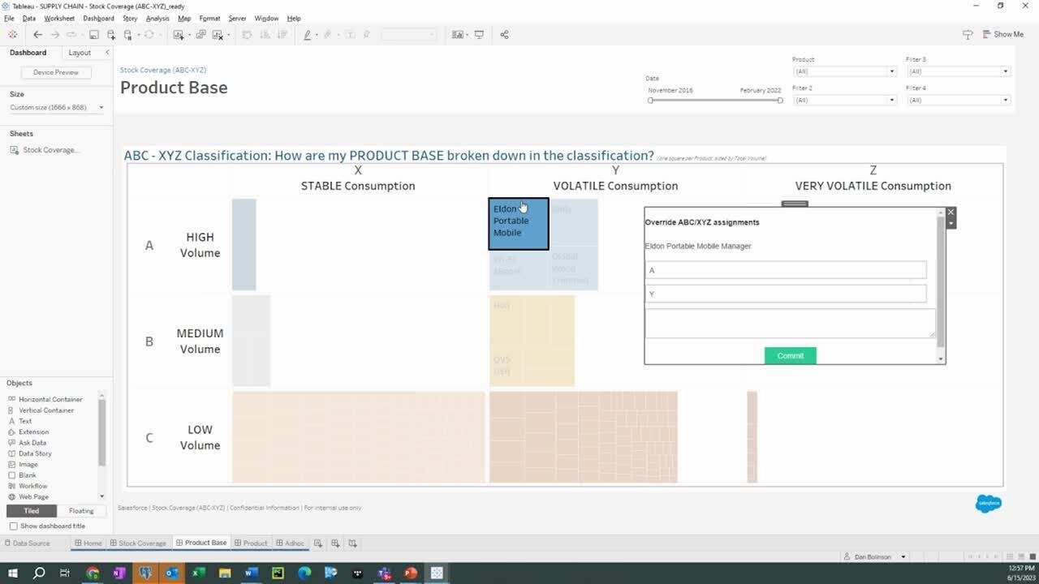Screen dimensions: 1039x584
Task: Click the new worksheet icon in sheet tabs
Action: click(x=318, y=543)
